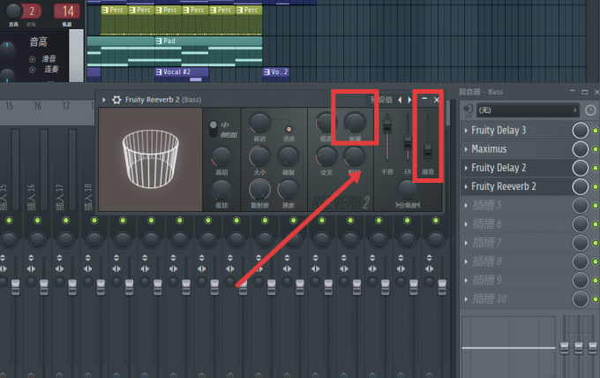This screenshot has width=600, height=378.
Task: Toggle the small tempo sync button beside 延迟
Action: pos(289,130)
